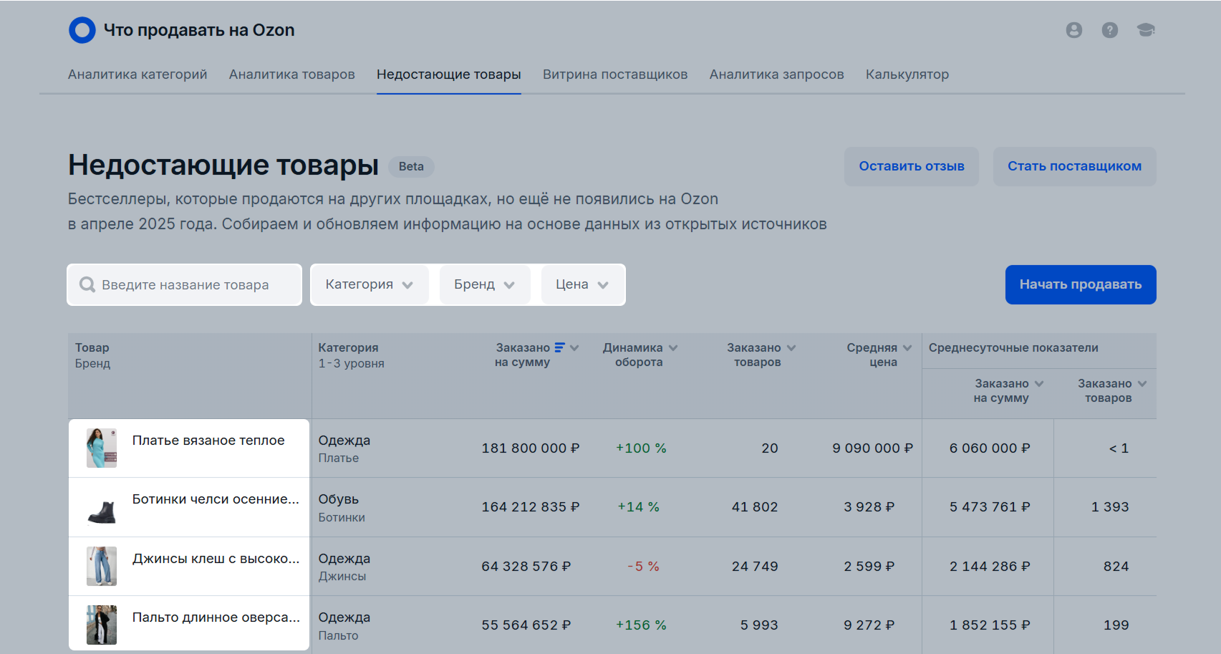
Task: Click ordered quantity 24 749
Action: (x=755, y=567)
